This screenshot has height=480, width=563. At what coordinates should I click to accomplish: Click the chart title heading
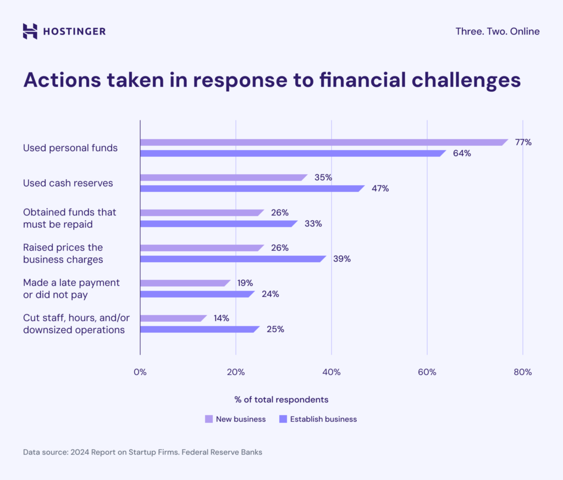pos(272,80)
